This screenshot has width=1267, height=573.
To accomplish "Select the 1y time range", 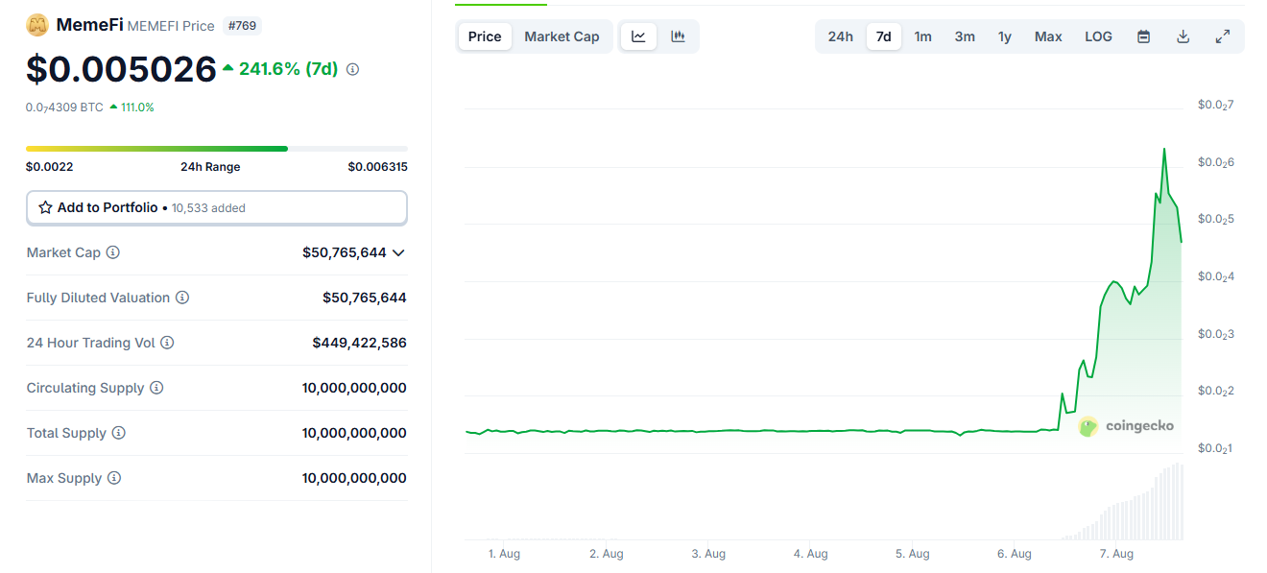I will pos(1004,36).
